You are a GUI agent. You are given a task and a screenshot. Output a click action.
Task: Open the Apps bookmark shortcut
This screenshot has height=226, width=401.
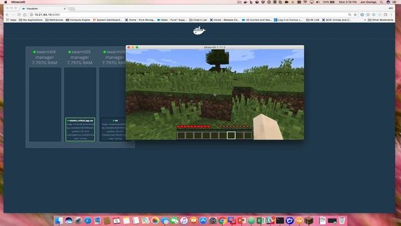11,19
